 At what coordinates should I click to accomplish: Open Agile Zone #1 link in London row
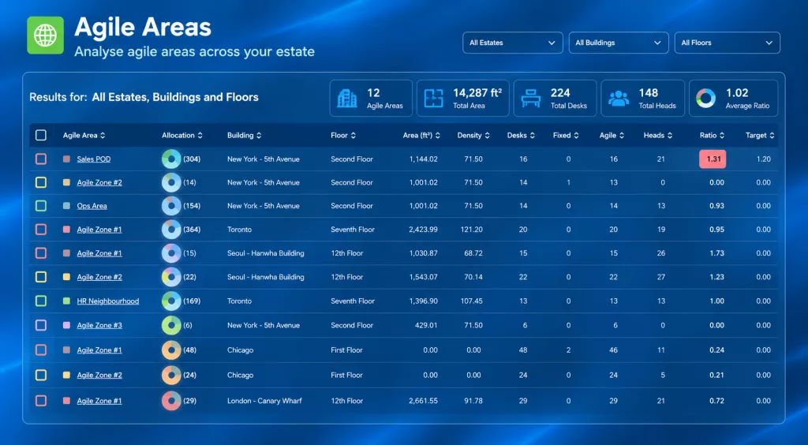[99, 401]
